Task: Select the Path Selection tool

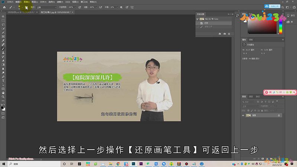Action: pyautogui.click(x=3, y=85)
